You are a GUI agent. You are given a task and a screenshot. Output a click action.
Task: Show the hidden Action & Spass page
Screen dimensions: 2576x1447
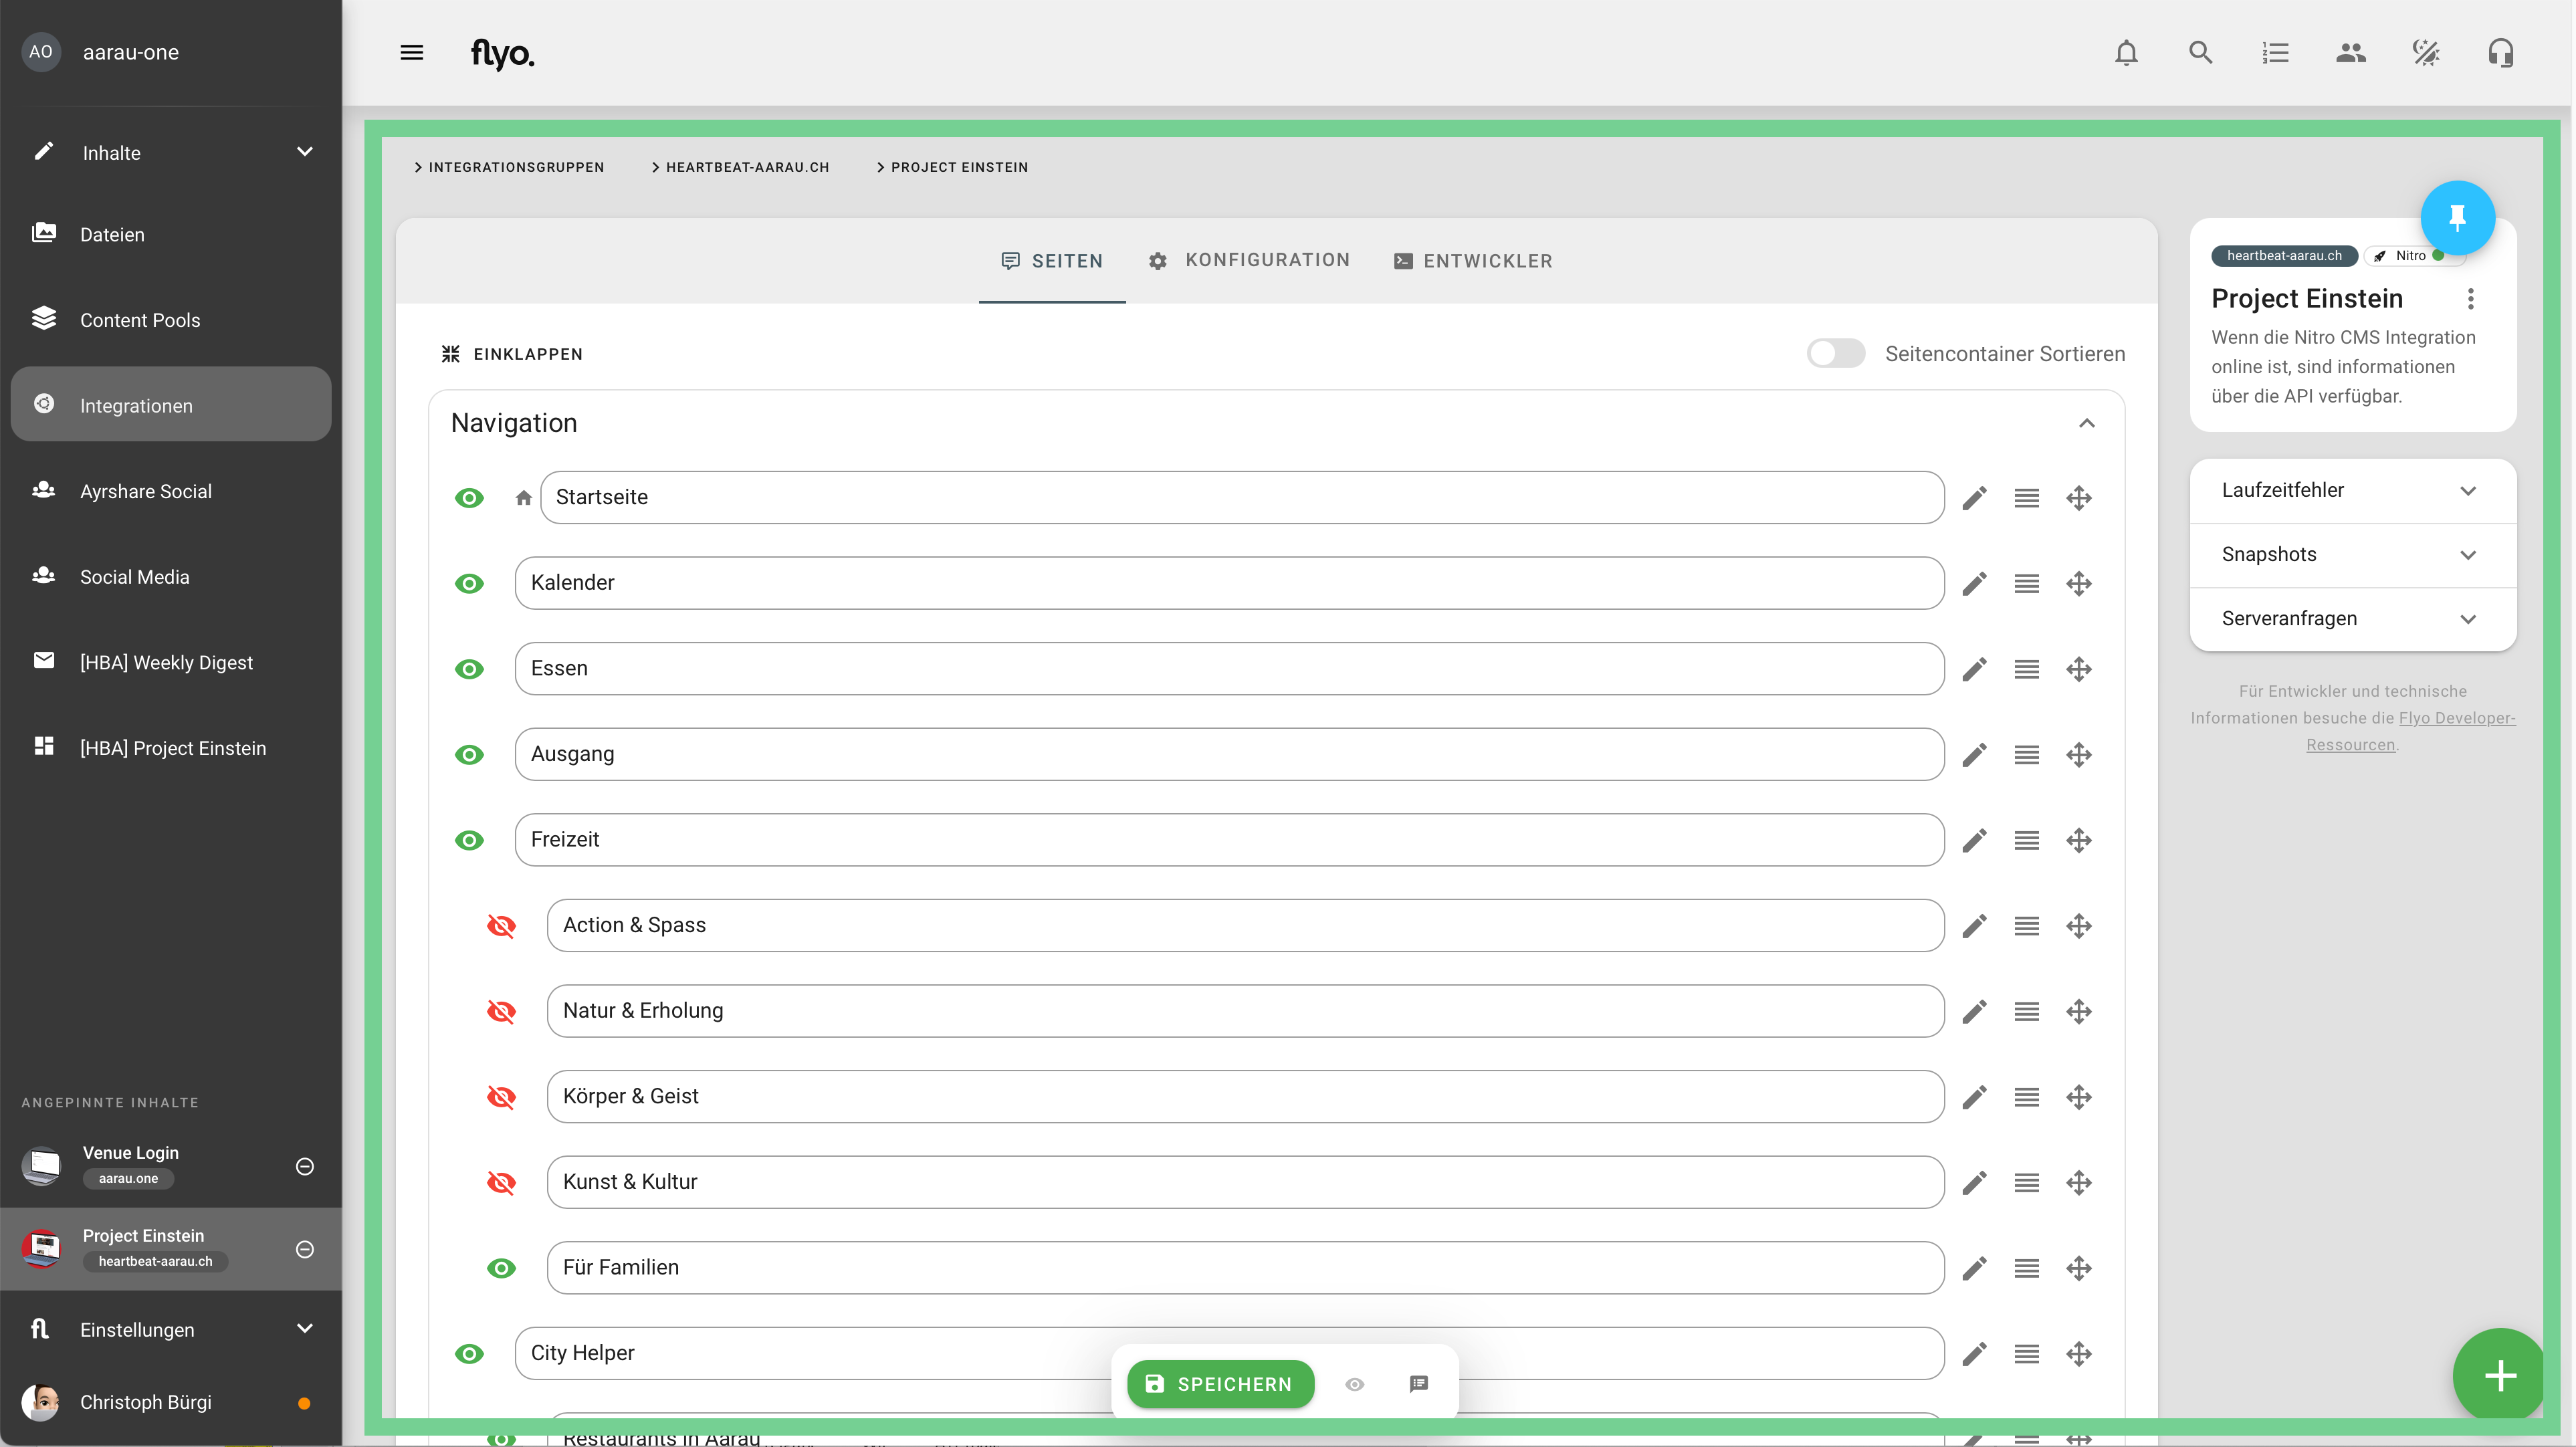pyautogui.click(x=501, y=926)
